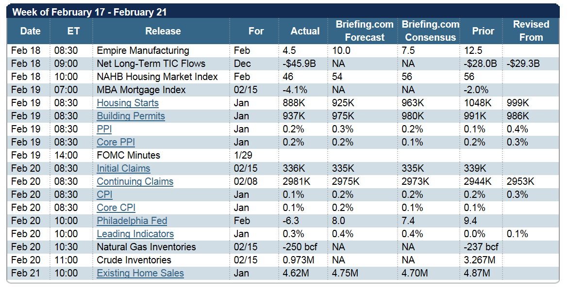Click the Leading Indicators link
This screenshot has height=291, width=569.
[135, 234]
